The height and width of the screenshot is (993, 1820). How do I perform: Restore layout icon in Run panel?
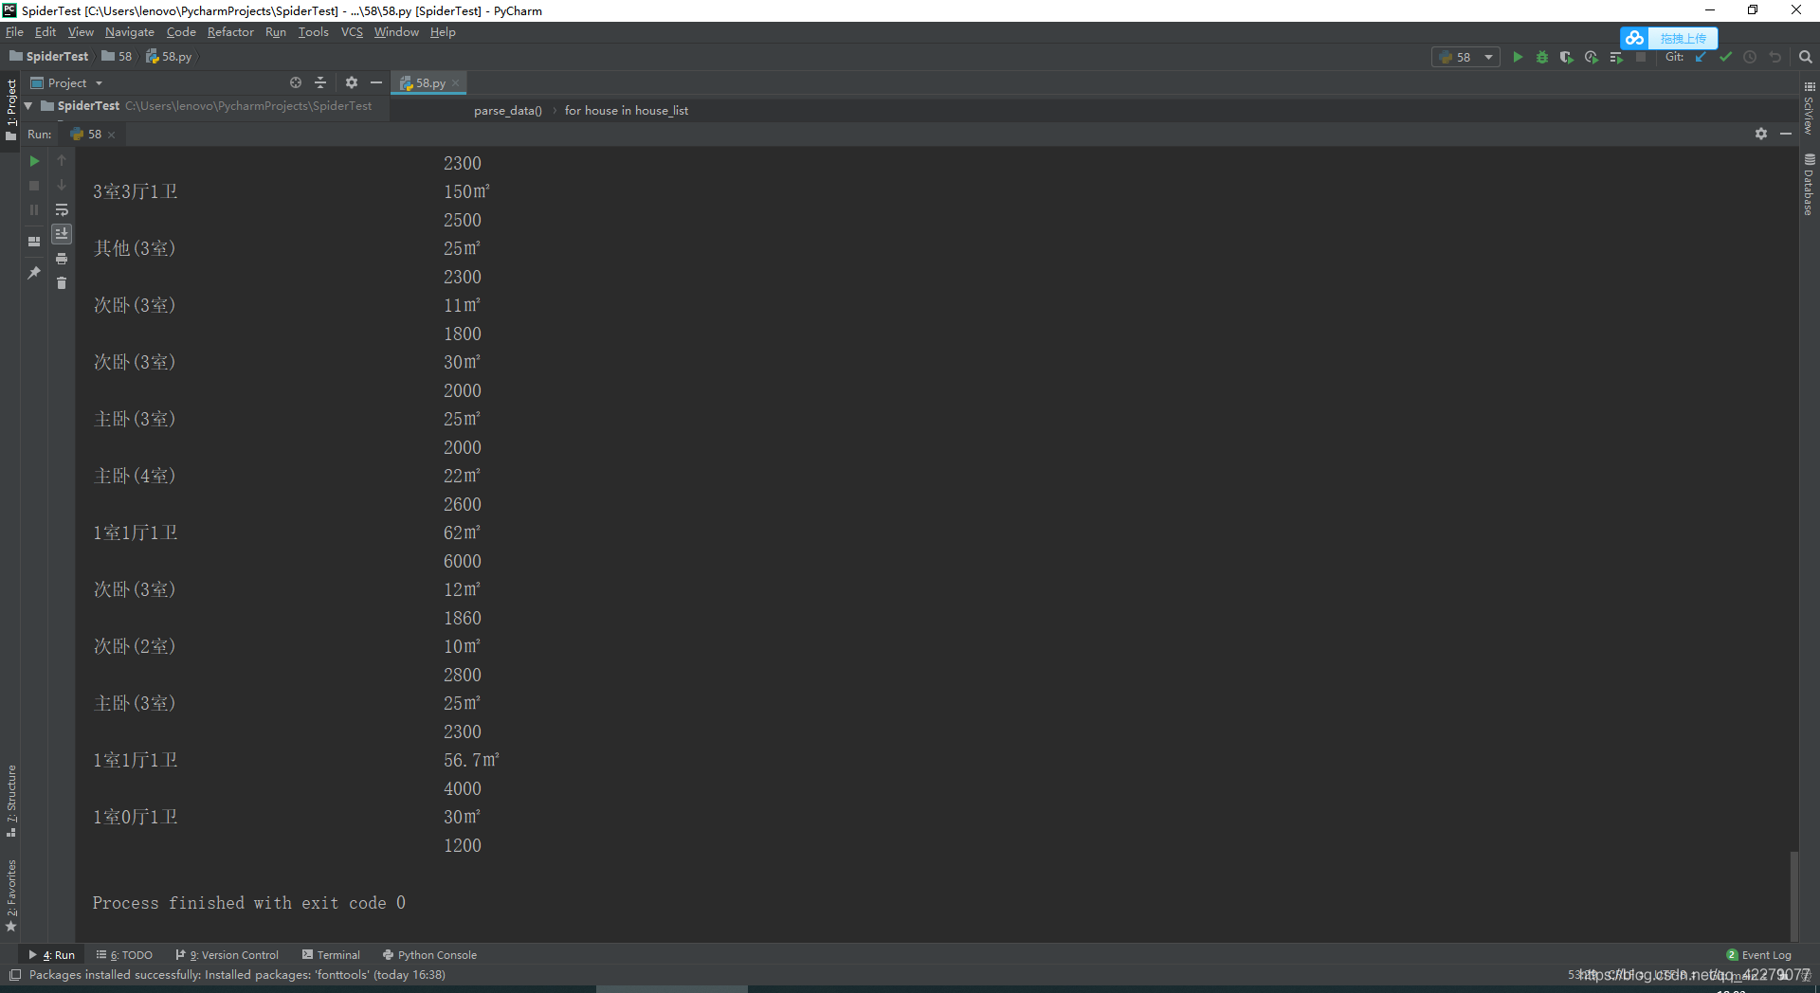click(34, 242)
